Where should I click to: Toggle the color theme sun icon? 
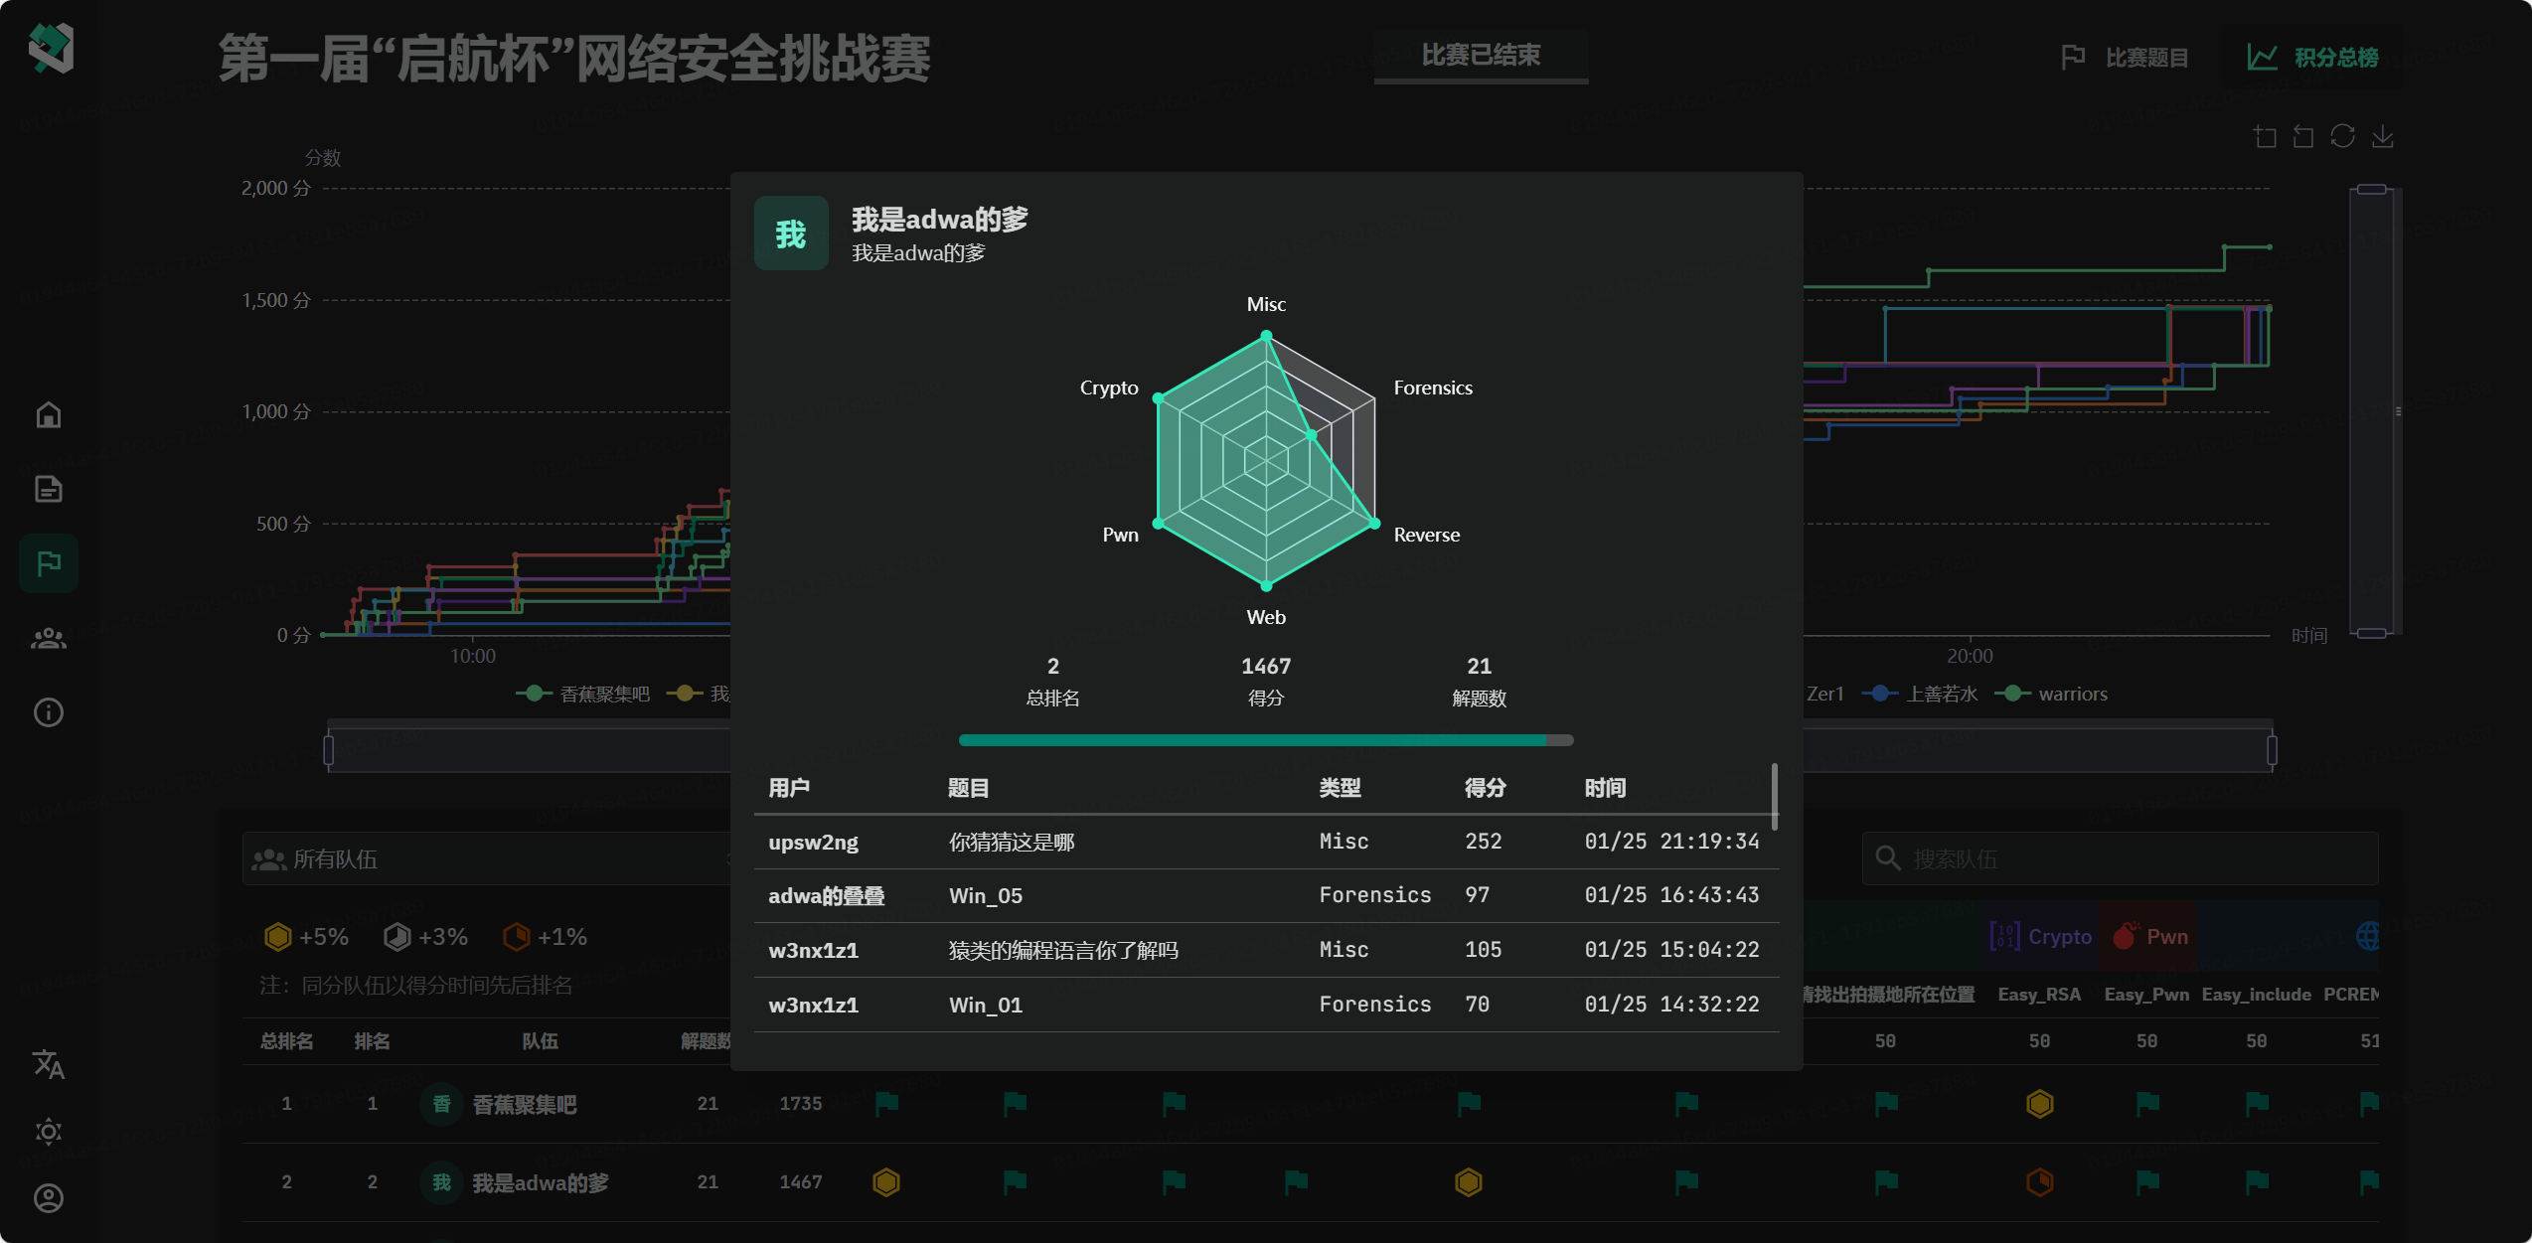tap(49, 1132)
